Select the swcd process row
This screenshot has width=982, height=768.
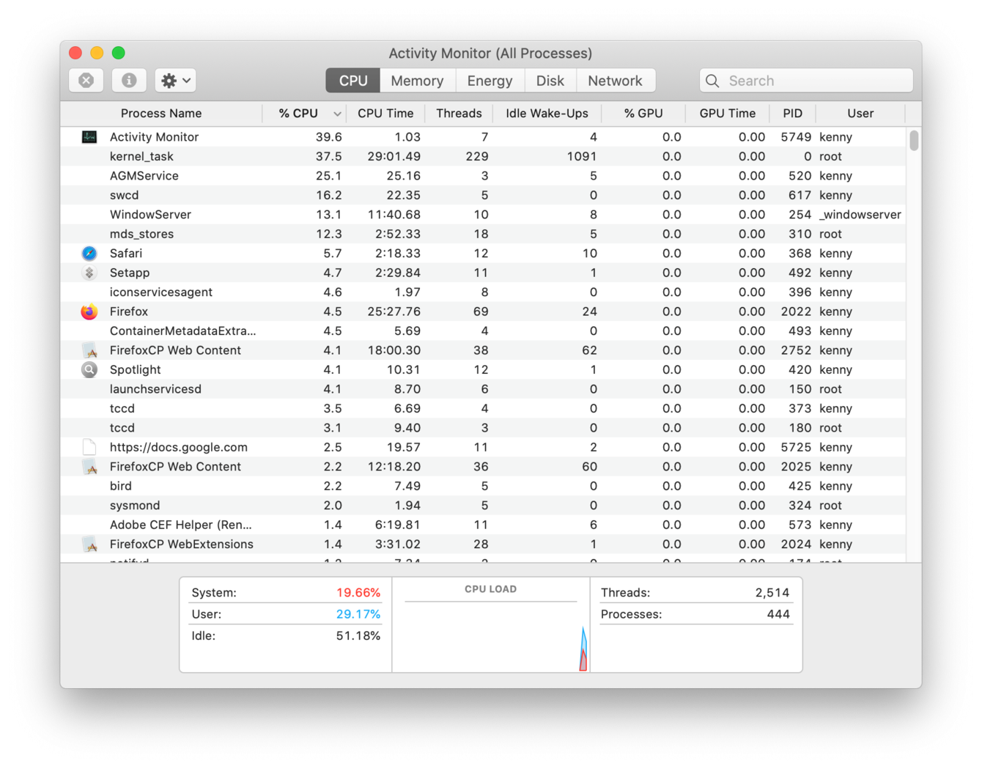coord(484,195)
